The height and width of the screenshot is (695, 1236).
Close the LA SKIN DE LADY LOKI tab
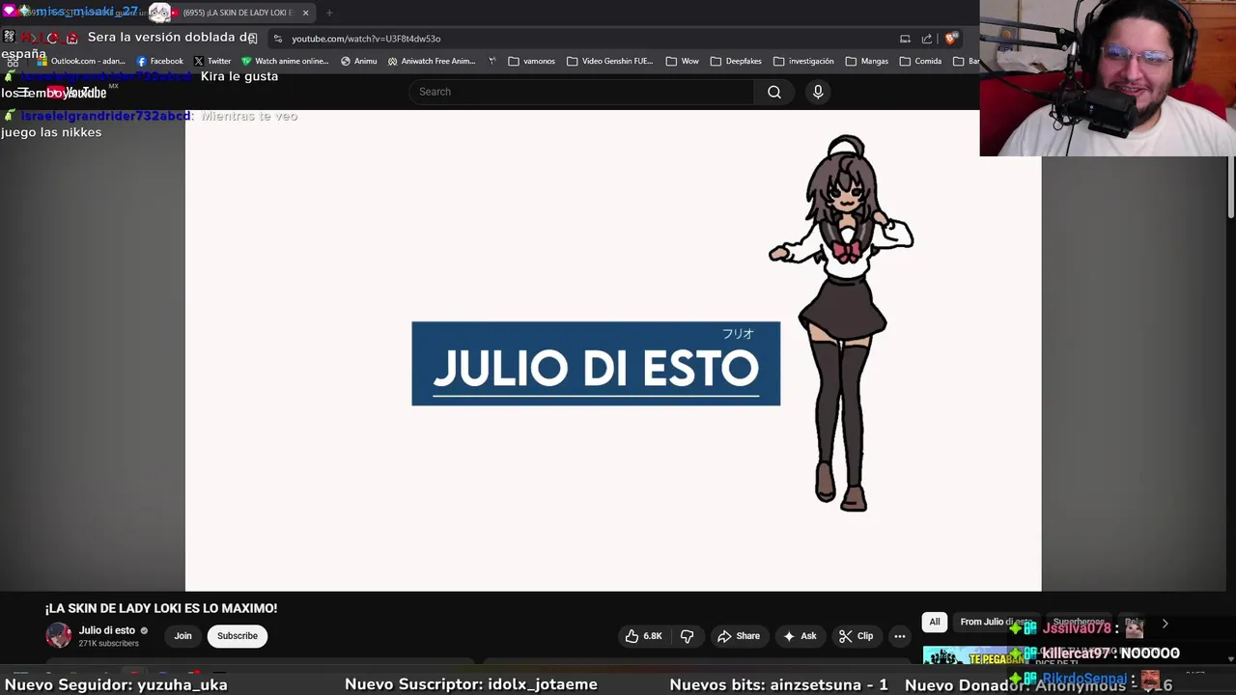(x=306, y=13)
